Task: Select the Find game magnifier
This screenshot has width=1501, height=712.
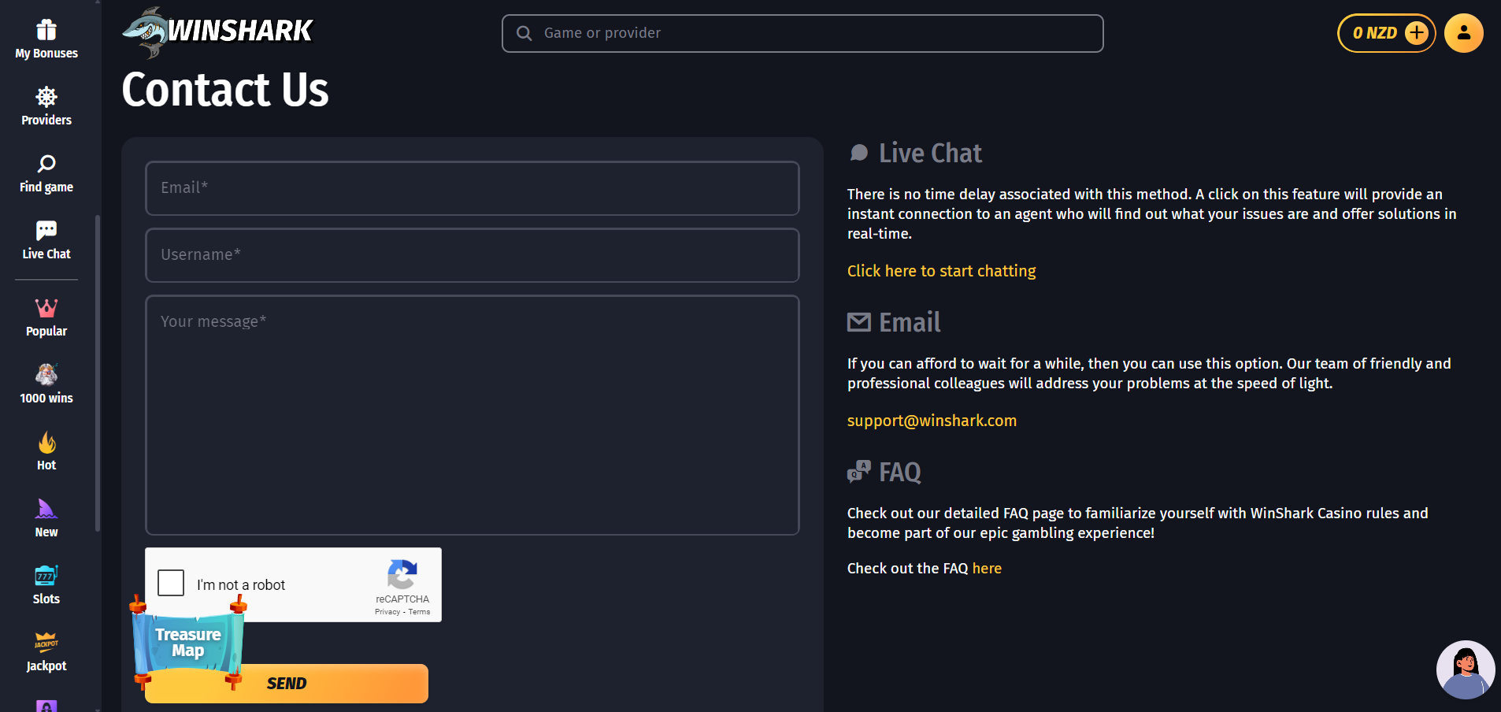Action: tap(46, 164)
